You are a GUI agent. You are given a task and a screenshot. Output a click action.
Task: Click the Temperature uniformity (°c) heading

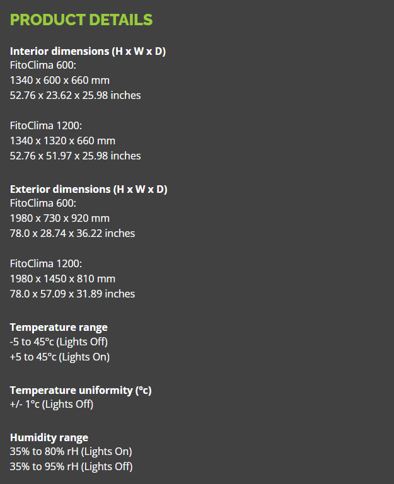click(x=81, y=391)
